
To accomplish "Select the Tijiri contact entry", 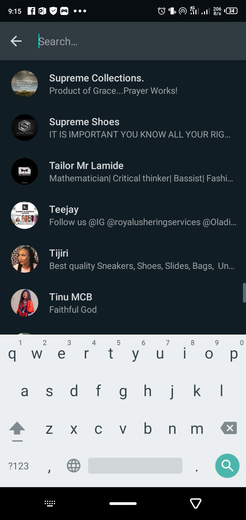I will coord(123,259).
